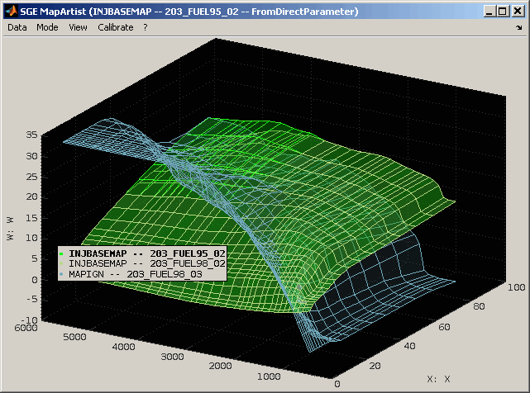530x393 pixels.
Task: Open the View menu
Action: [x=78, y=27]
